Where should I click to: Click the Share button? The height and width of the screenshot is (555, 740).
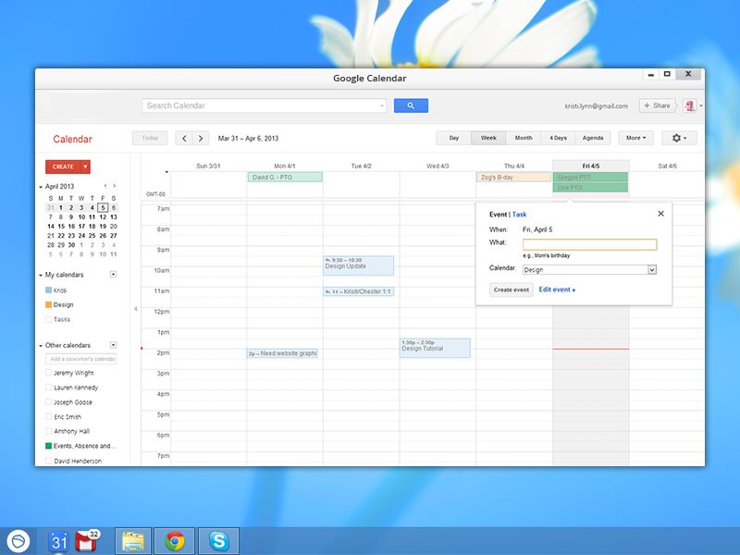(x=657, y=105)
